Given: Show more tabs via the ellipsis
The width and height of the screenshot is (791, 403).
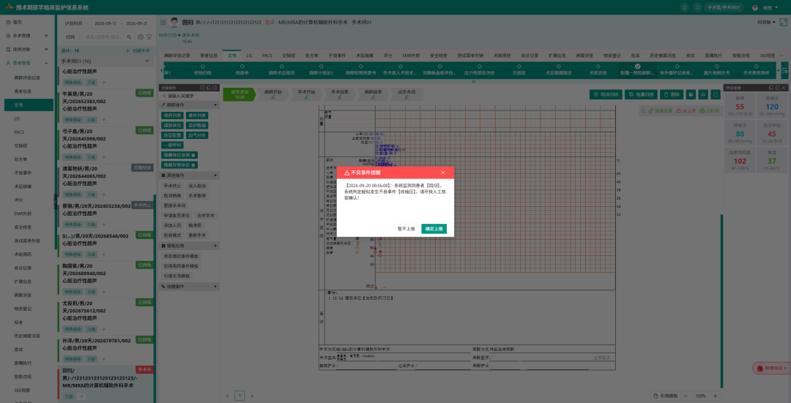Looking at the screenshot, I should (x=781, y=56).
